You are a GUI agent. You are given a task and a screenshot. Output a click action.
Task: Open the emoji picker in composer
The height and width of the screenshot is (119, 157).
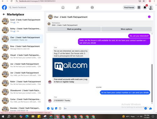point(146,108)
